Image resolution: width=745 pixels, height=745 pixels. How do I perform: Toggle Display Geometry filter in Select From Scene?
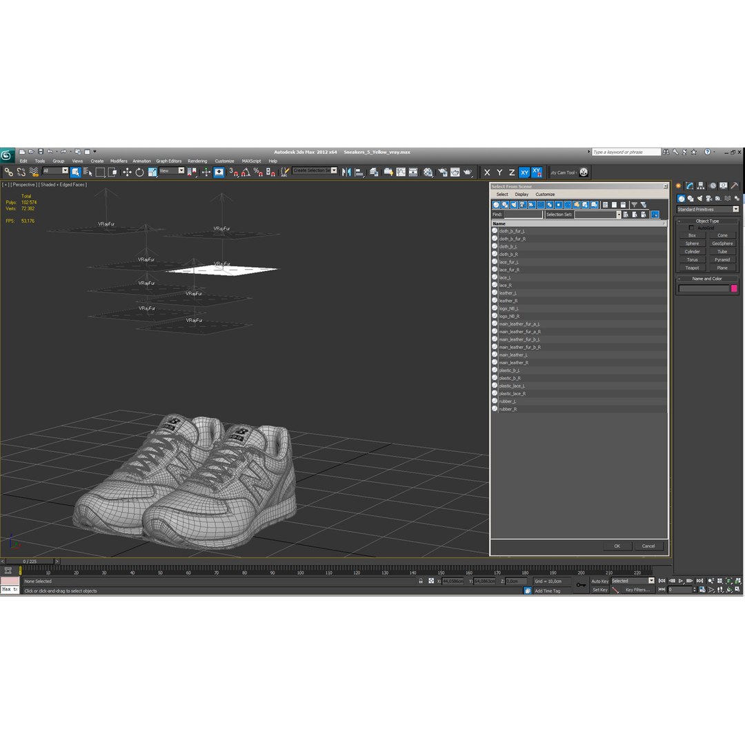[496, 205]
